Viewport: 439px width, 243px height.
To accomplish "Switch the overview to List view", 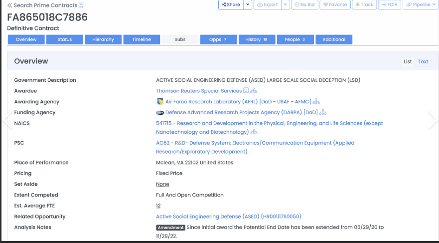I will pos(408,61).
